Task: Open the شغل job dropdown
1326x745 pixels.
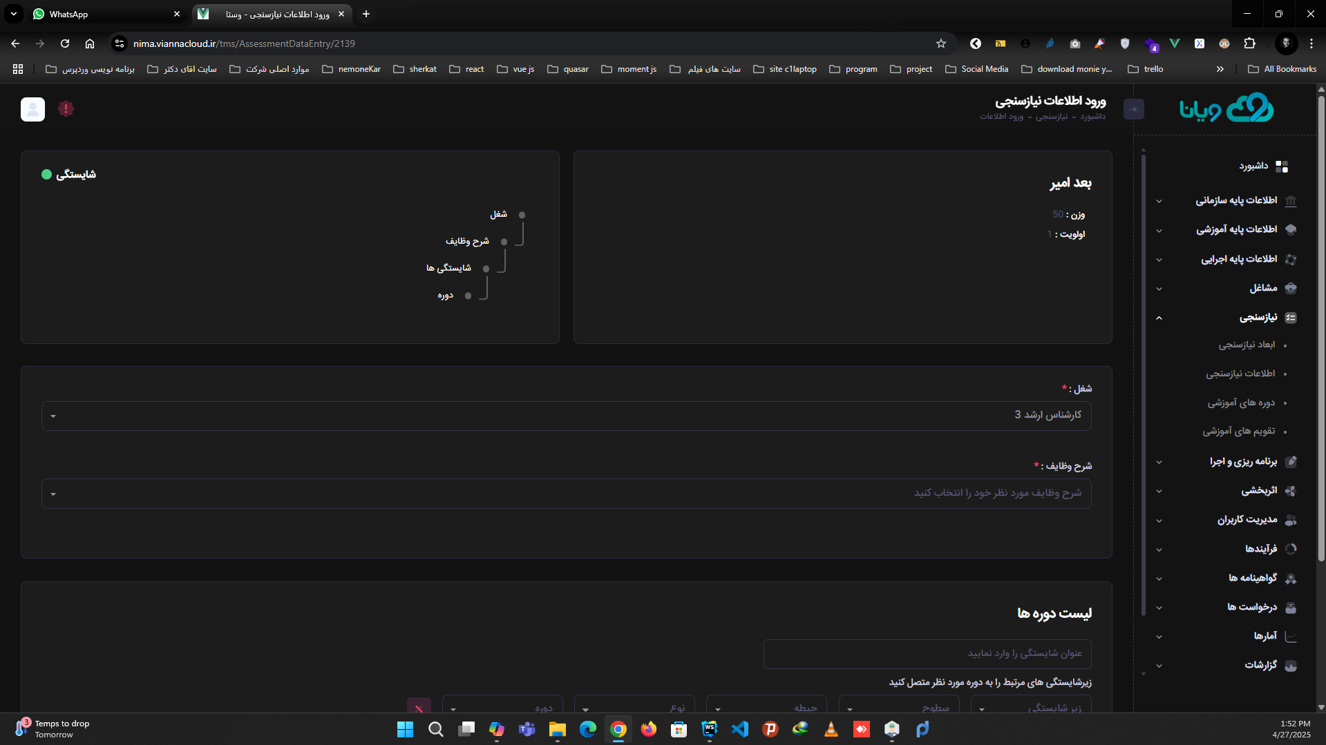Action: click(566, 416)
